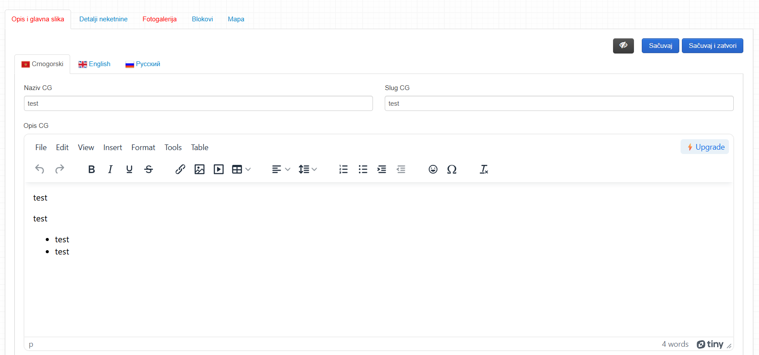This screenshot has width=759, height=355.
Task: Toggle the numbered list
Action: point(344,169)
